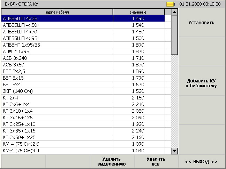Click Добавить КУ в библиотеку button
Screen dimensions: 226x169
click(201, 83)
